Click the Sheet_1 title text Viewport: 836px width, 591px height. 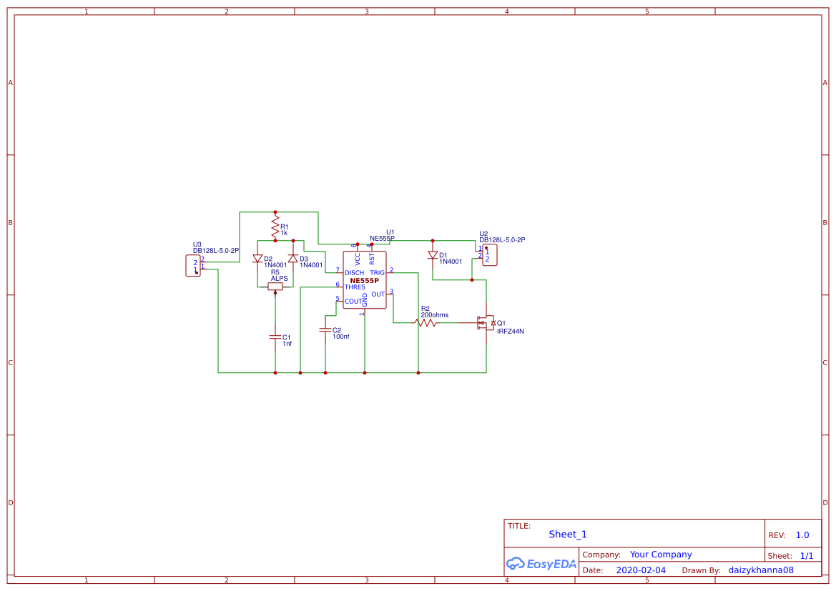coord(567,534)
